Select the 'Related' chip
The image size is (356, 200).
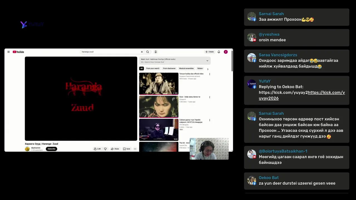coord(200,68)
